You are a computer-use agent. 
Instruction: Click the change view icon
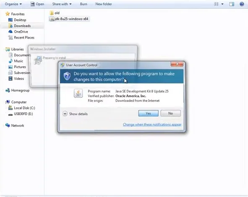pyautogui.click(x=216, y=4)
